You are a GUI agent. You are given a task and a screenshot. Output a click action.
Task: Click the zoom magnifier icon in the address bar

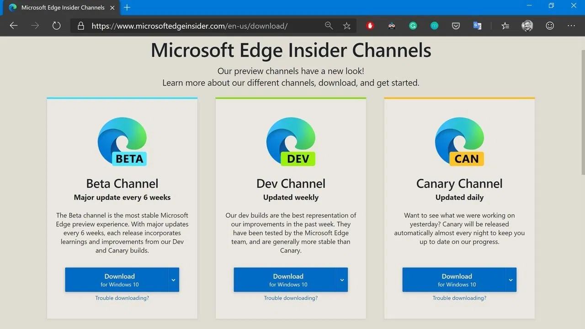tap(329, 26)
